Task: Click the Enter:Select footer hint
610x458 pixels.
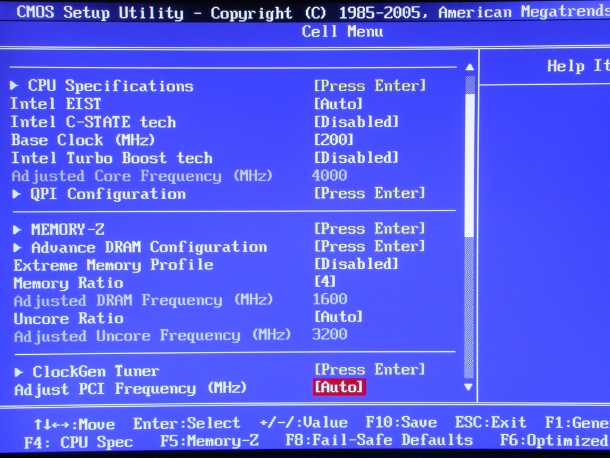Action: tap(186, 423)
